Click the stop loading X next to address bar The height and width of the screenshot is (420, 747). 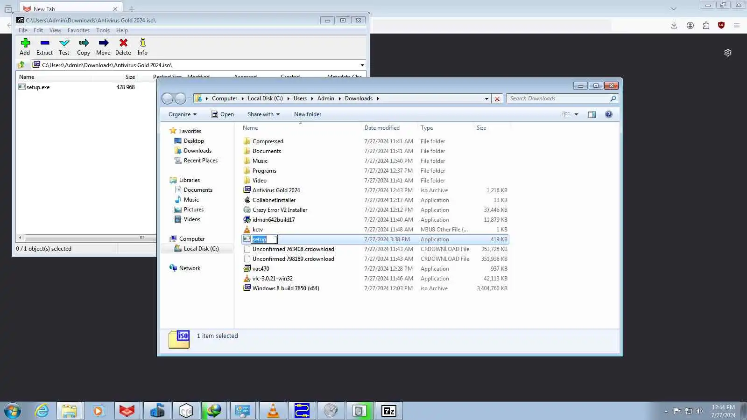497,98
